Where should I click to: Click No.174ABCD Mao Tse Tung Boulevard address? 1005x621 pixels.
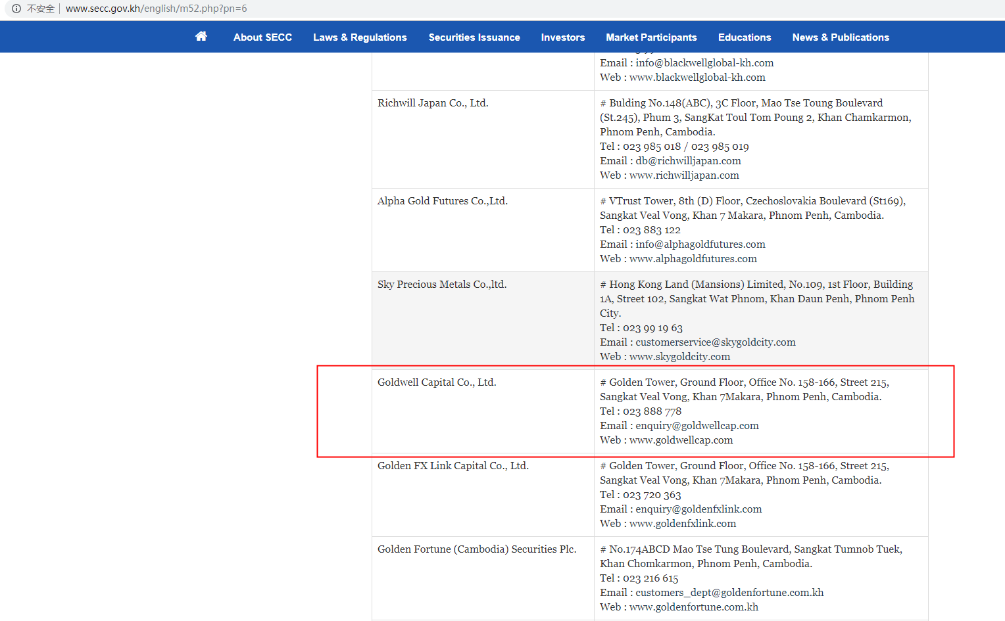click(x=751, y=549)
